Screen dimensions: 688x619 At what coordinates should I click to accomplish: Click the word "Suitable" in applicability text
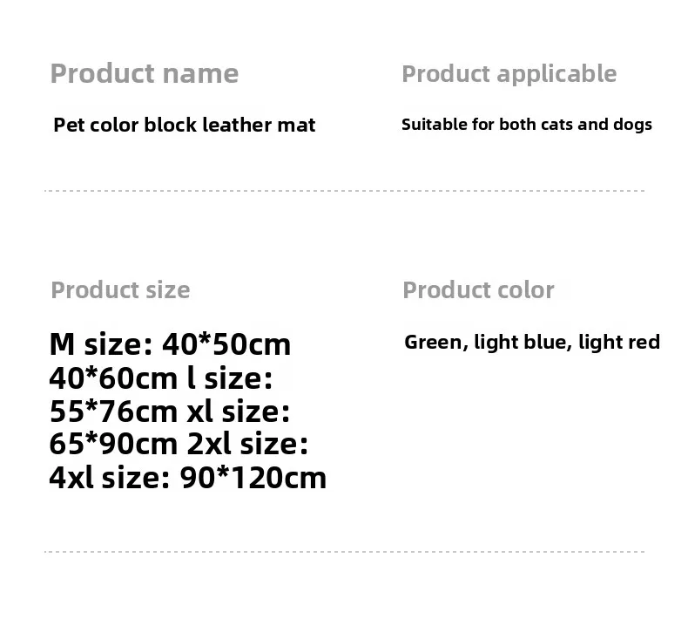click(435, 125)
